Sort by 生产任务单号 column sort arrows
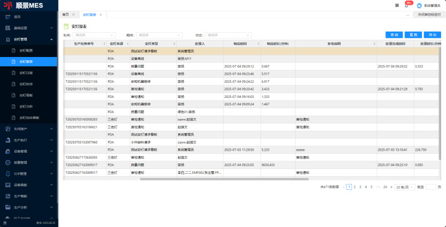 point(103,43)
